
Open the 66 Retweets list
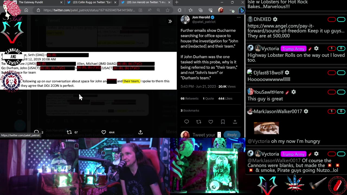pos(189,99)
